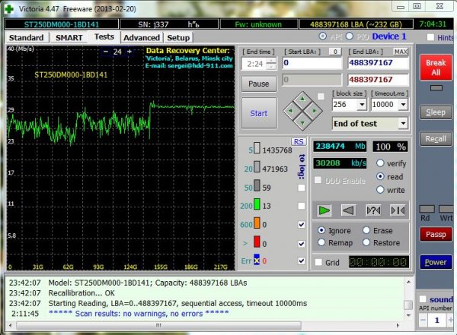This screenshot has height=335, width=457.
Task: Click the reverse scan arrow icon
Action: pos(348,210)
